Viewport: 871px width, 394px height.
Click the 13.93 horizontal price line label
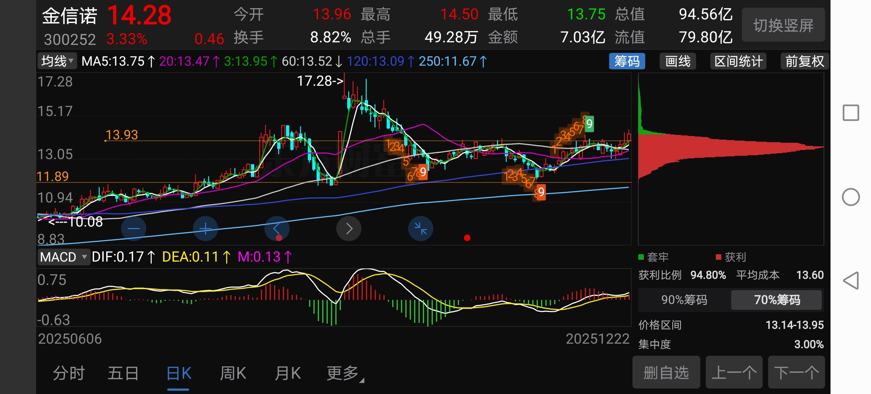pos(121,135)
